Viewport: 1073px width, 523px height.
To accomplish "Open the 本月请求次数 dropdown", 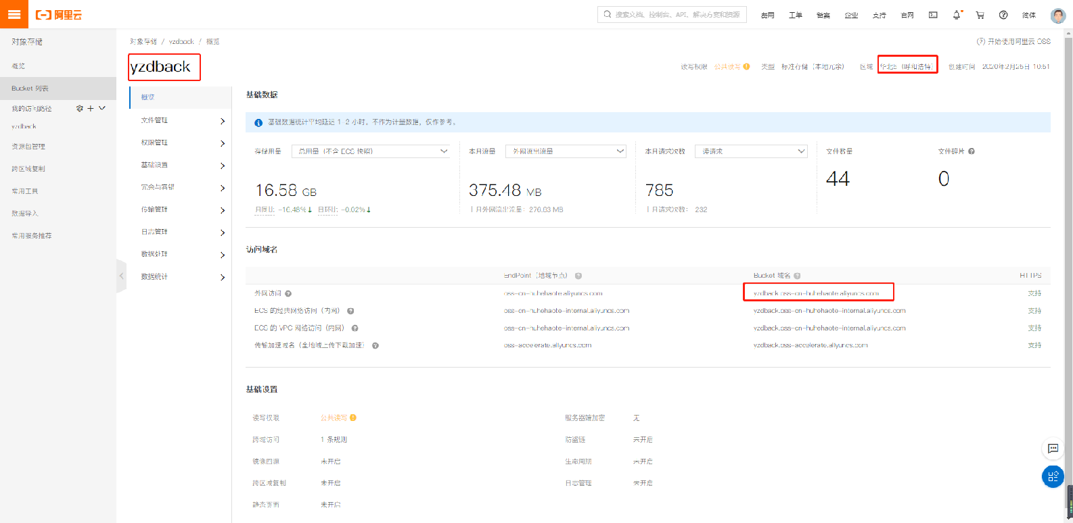I will point(751,151).
